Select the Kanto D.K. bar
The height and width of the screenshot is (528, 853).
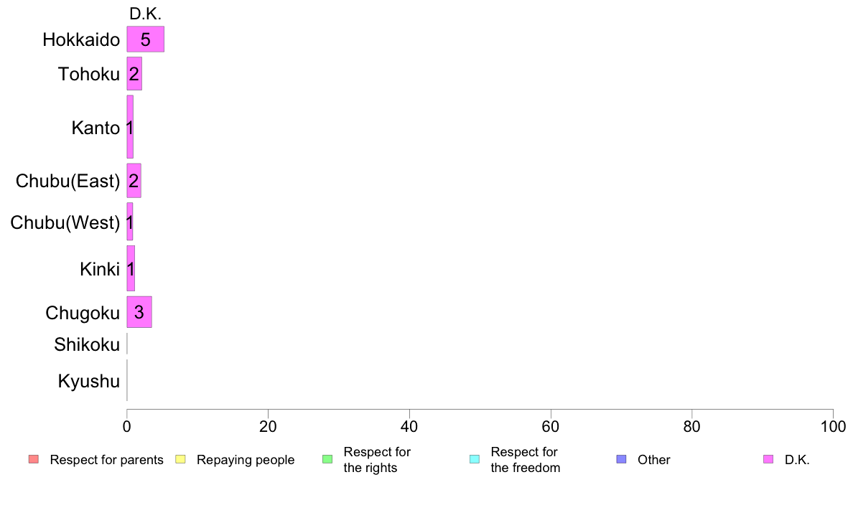pyautogui.click(x=130, y=127)
